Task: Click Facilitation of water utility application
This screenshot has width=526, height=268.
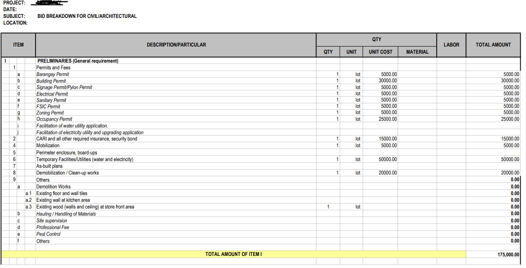Action: [x=72, y=126]
